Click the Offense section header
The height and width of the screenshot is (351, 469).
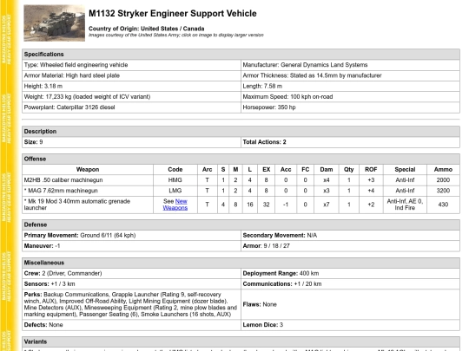pyautogui.click(x=241, y=159)
